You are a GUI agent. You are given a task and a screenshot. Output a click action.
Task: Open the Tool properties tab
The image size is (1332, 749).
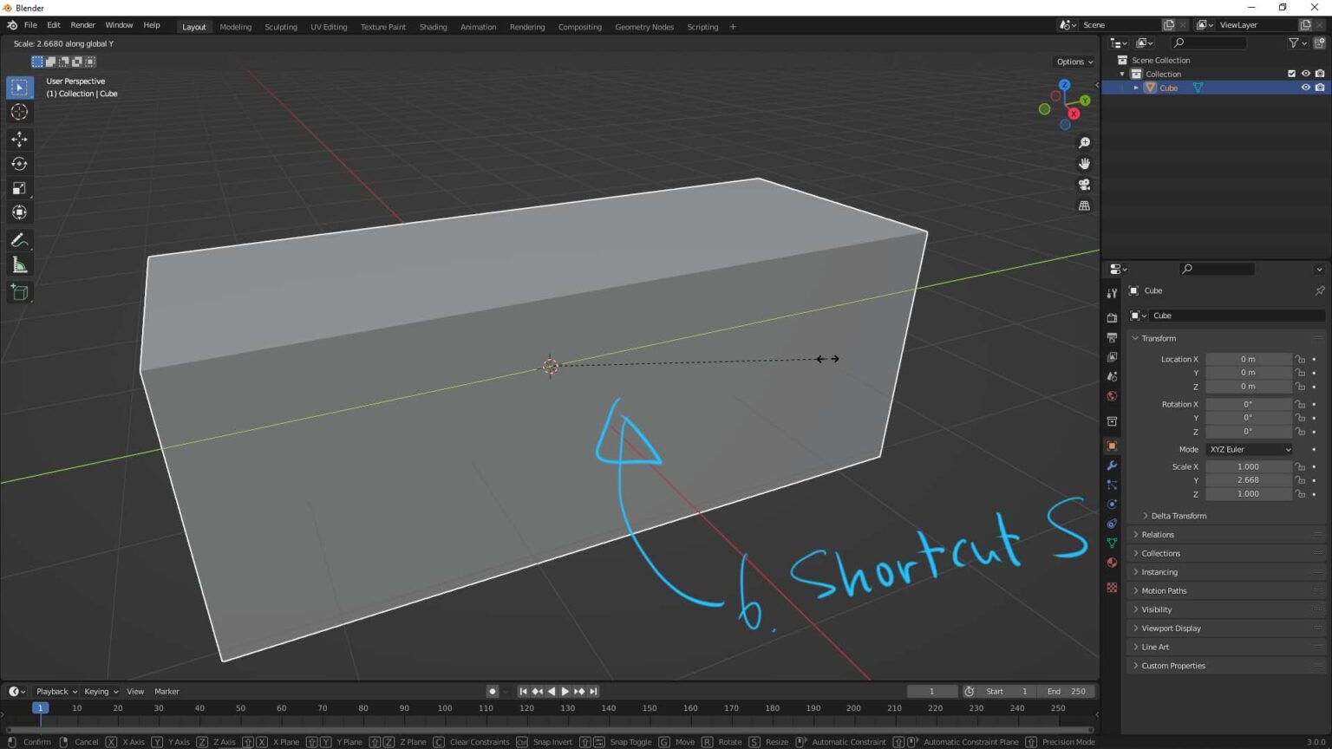(1112, 294)
